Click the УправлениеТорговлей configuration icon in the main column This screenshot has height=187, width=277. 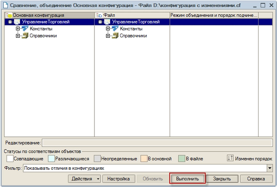[x=17, y=22]
